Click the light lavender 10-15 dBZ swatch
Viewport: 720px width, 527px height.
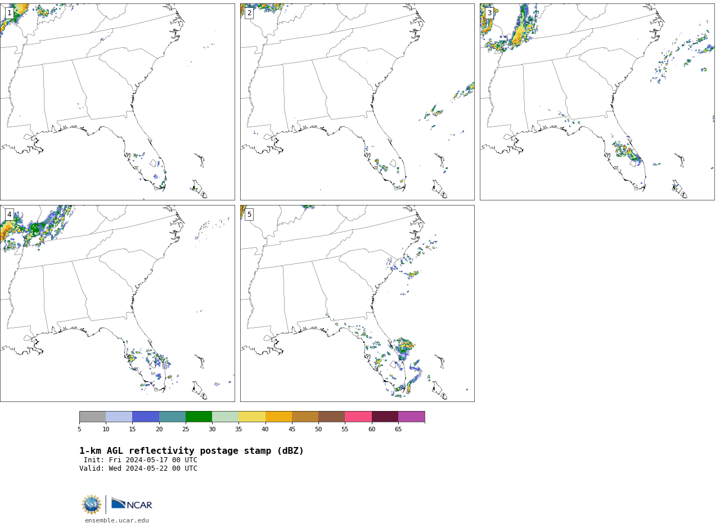tap(119, 417)
